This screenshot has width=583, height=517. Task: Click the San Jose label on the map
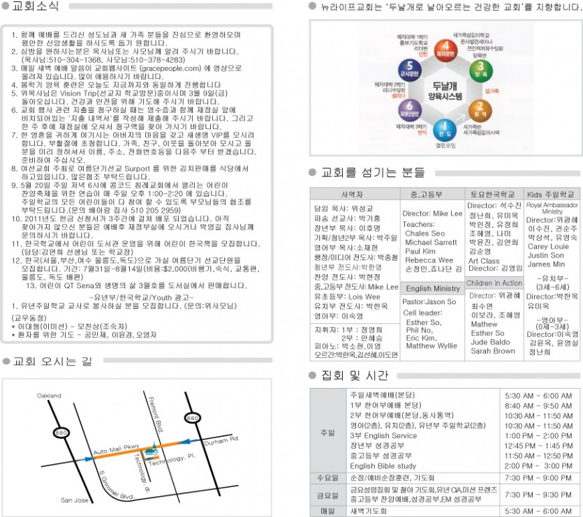point(75,500)
